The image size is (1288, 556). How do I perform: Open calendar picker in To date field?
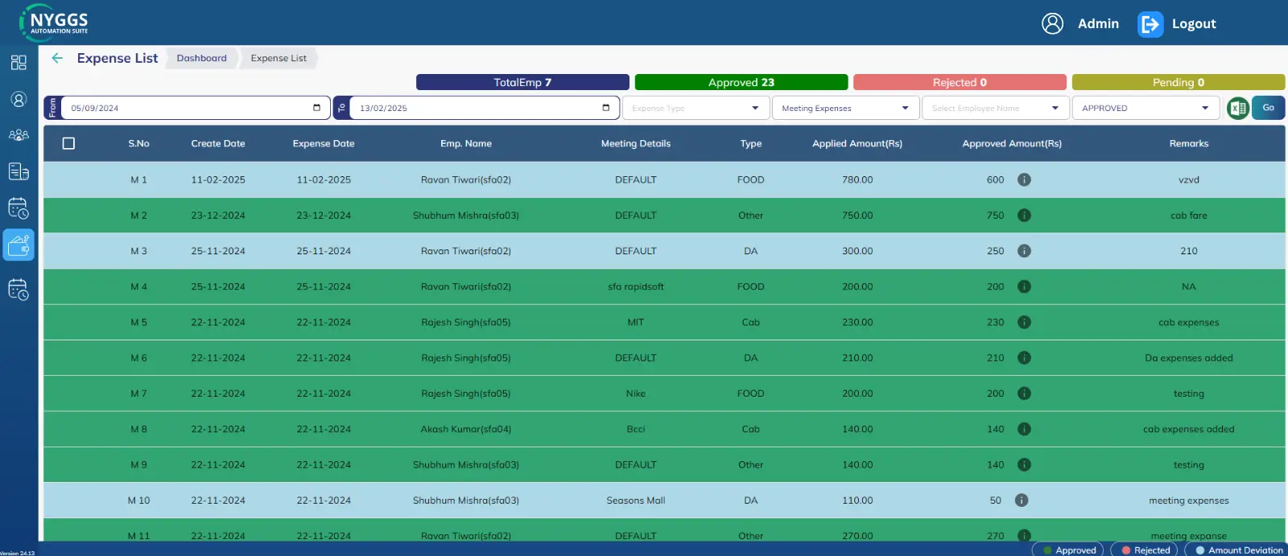tap(605, 108)
